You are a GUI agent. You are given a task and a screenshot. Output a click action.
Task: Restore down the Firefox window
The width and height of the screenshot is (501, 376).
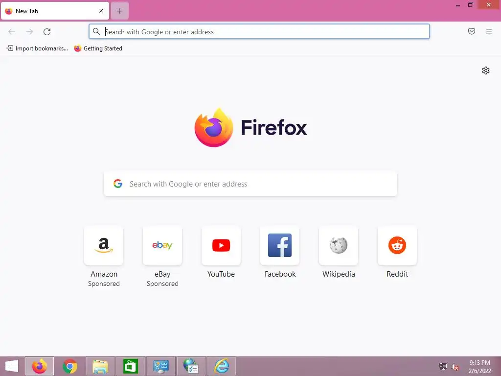tap(470, 5)
